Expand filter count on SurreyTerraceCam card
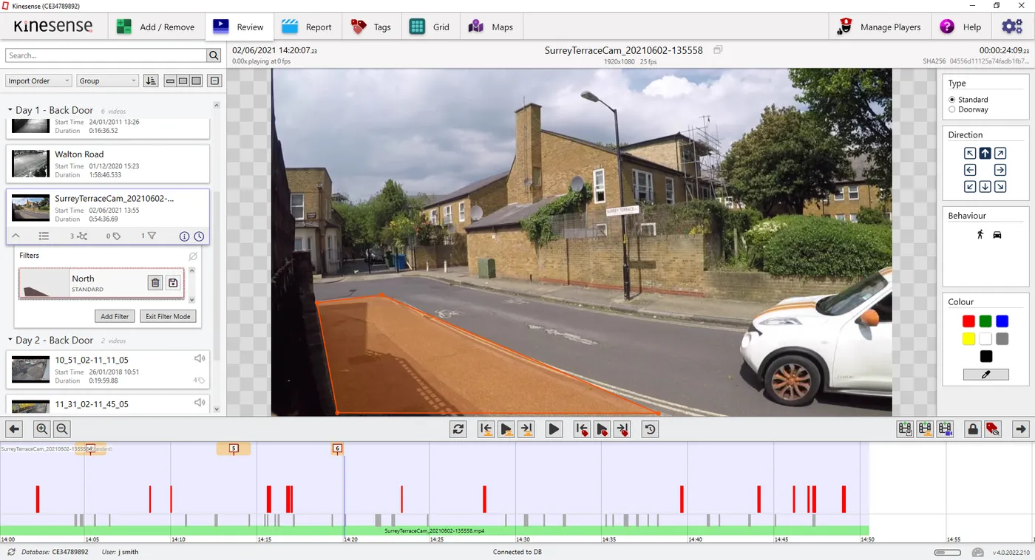This screenshot has width=1035, height=560. tap(149, 236)
